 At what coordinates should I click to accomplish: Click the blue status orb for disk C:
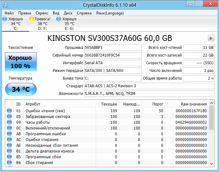point(5,19)
